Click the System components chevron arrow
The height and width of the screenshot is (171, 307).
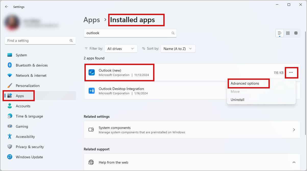[294, 130]
